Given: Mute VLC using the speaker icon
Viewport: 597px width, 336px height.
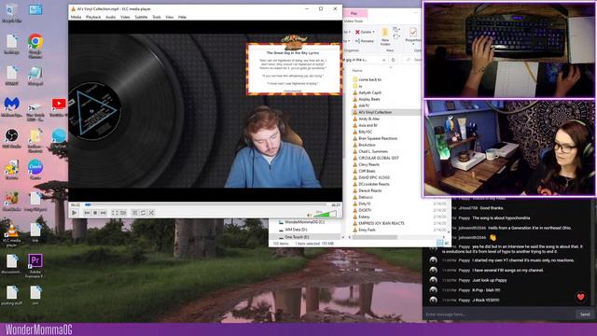Looking at the screenshot, I should pyautogui.click(x=309, y=216).
